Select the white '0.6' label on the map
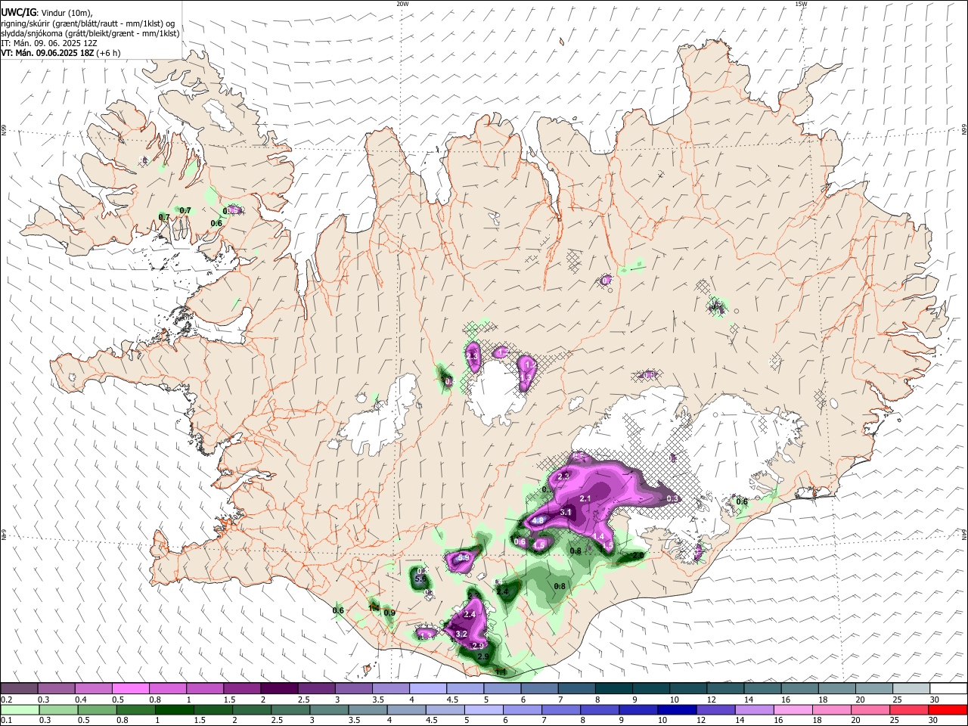Screen dimensions: 968x726 click(520, 541)
